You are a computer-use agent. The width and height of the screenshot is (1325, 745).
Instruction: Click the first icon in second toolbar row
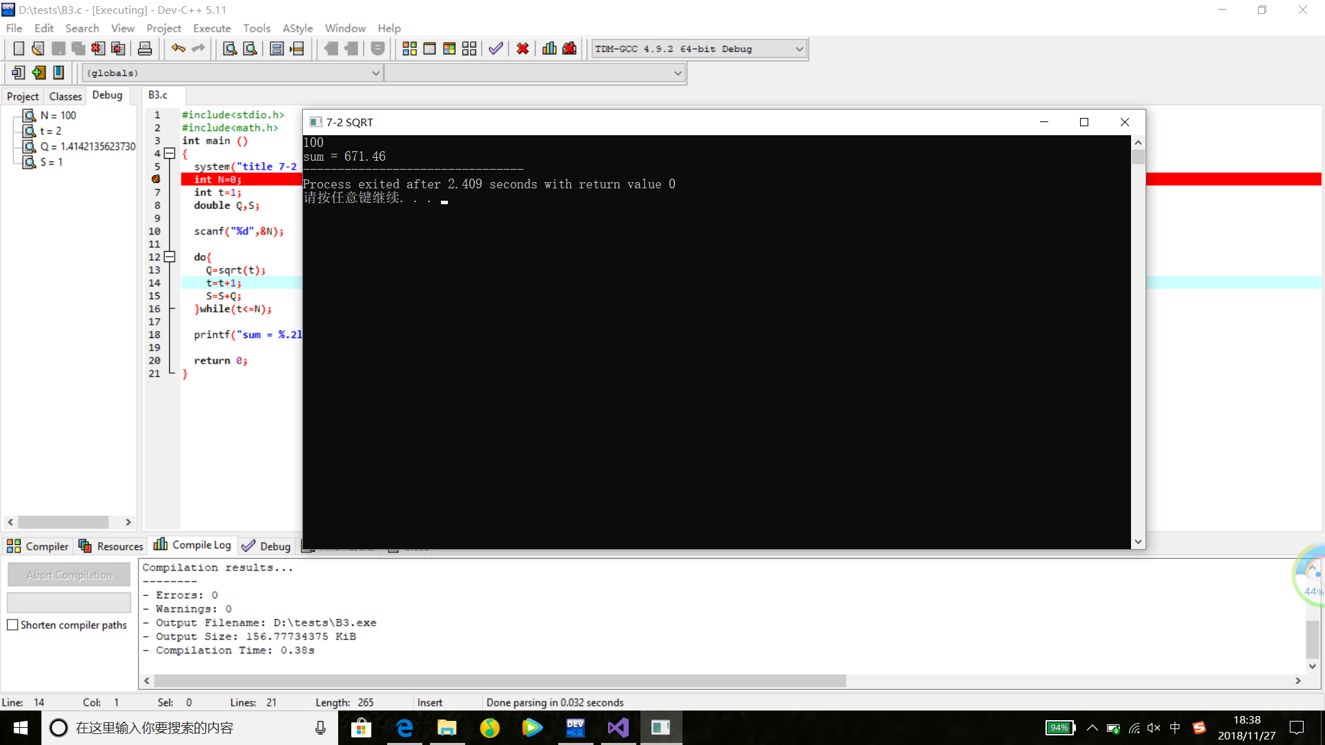pyautogui.click(x=19, y=72)
